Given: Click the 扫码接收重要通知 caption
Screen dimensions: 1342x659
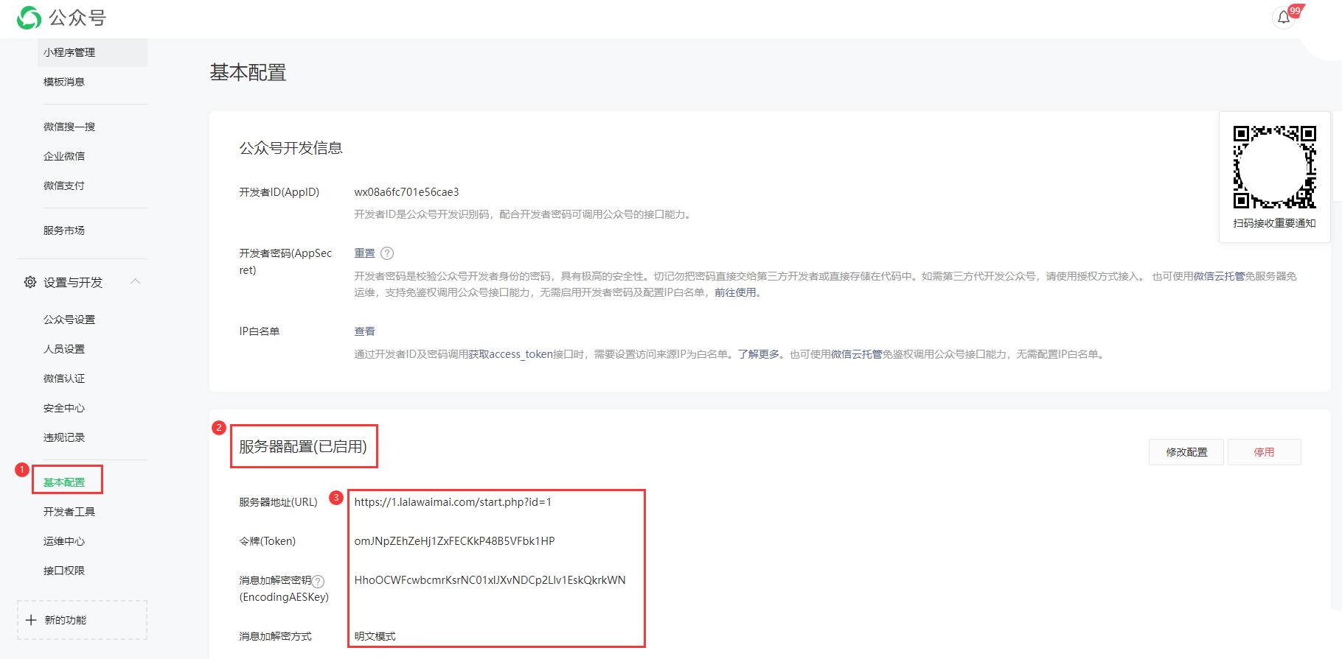Looking at the screenshot, I should (x=1274, y=223).
